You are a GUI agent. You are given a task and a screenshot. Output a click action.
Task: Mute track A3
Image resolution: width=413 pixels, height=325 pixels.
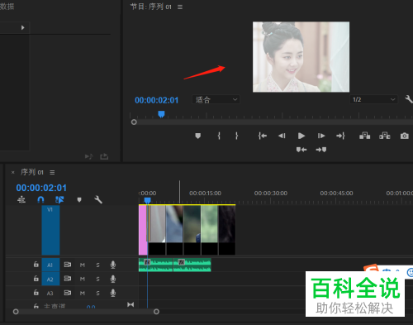click(83, 293)
